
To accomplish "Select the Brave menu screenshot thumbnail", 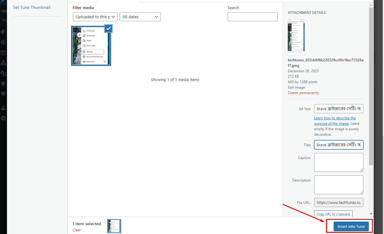I will coord(91,46).
